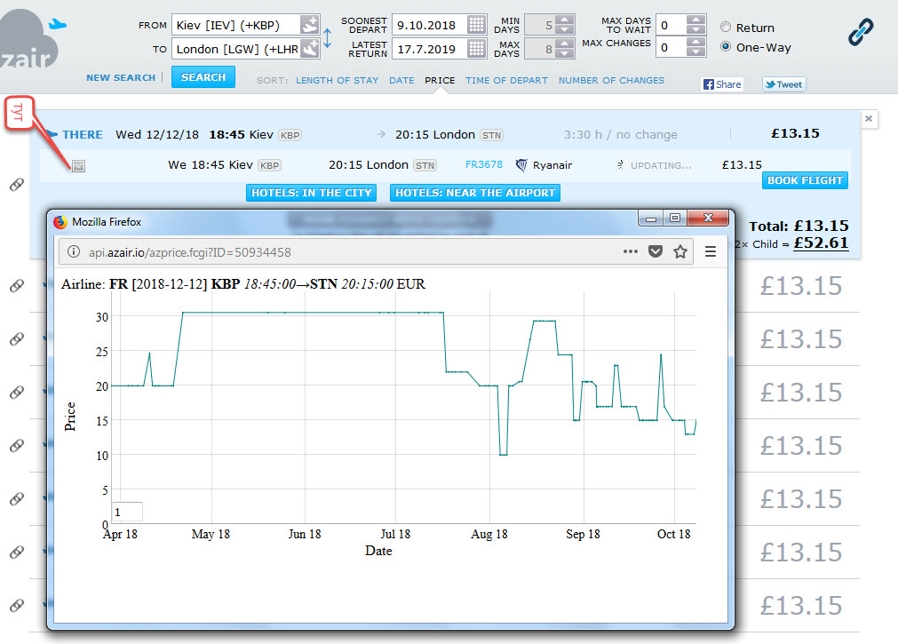Image resolution: width=898 pixels, height=644 pixels.
Task: Select the One-Way radio button
Action: coord(726,47)
